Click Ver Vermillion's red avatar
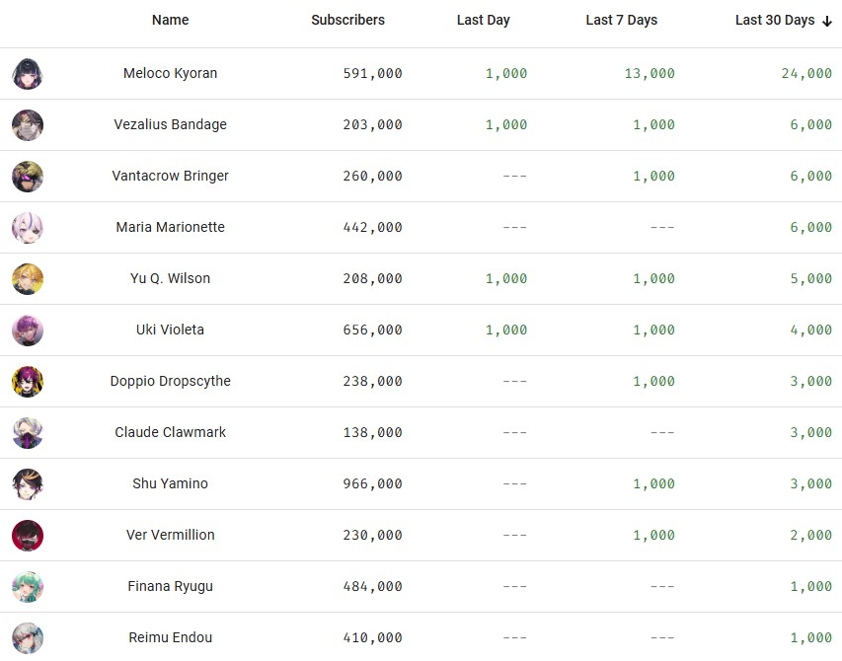842x661 pixels. coord(28,536)
